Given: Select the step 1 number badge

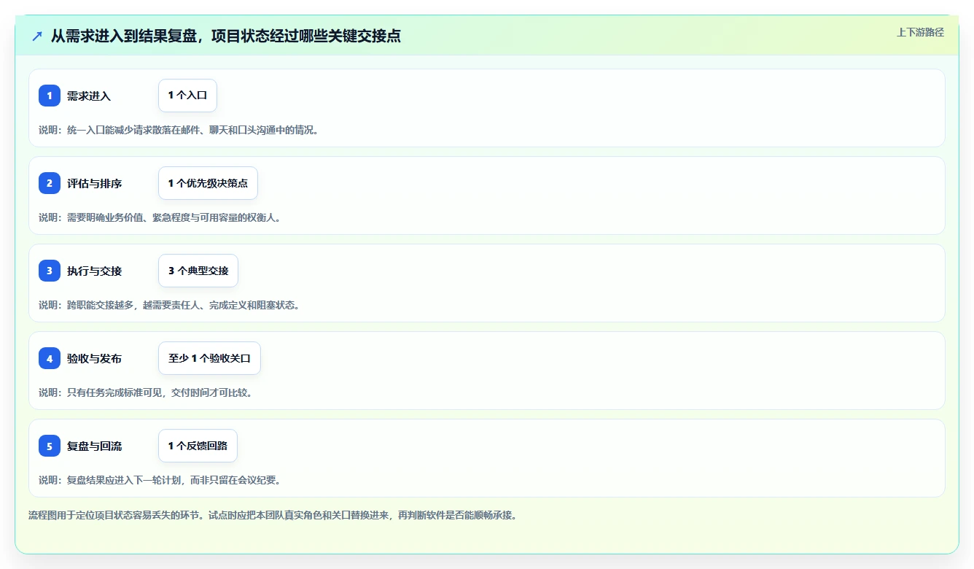Looking at the screenshot, I should [50, 96].
